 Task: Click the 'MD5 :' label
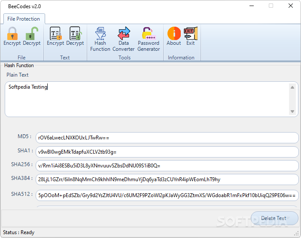click(x=24, y=136)
